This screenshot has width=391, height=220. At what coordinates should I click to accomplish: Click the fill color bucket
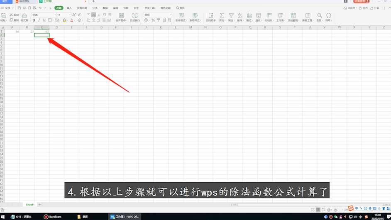point(65,20)
